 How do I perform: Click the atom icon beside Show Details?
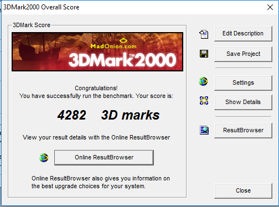[x=204, y=101]
